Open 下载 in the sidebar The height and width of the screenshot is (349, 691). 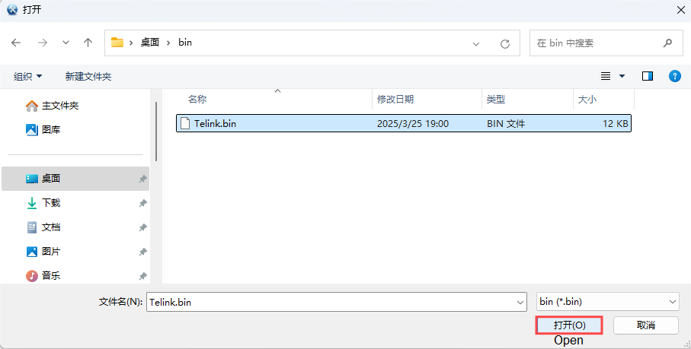[43, 203]
